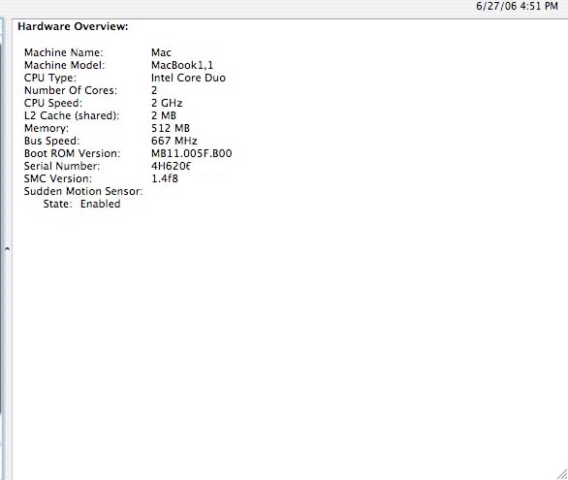Click the pane divider collapse arrow
Screen dimensions: 568x480
click(7, 249)
